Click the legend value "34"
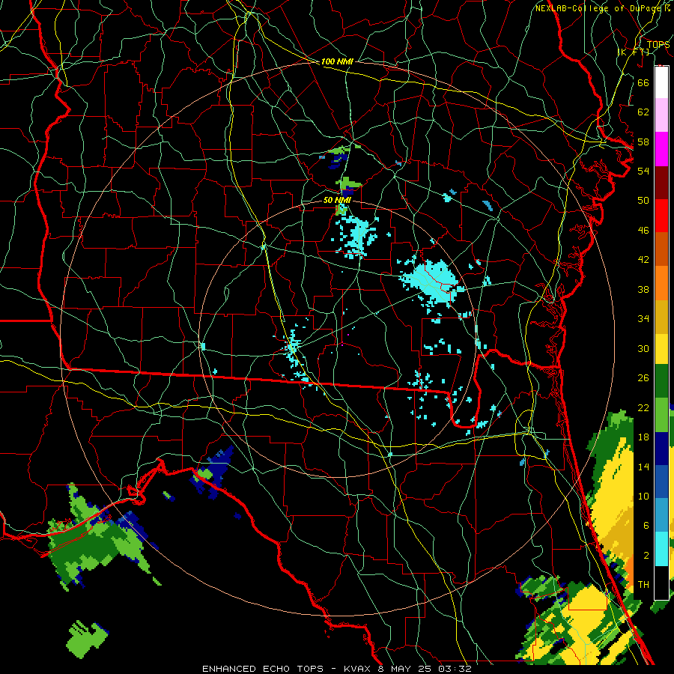The height and width of the screenshot is (674, 674). (x=643, y=319)
